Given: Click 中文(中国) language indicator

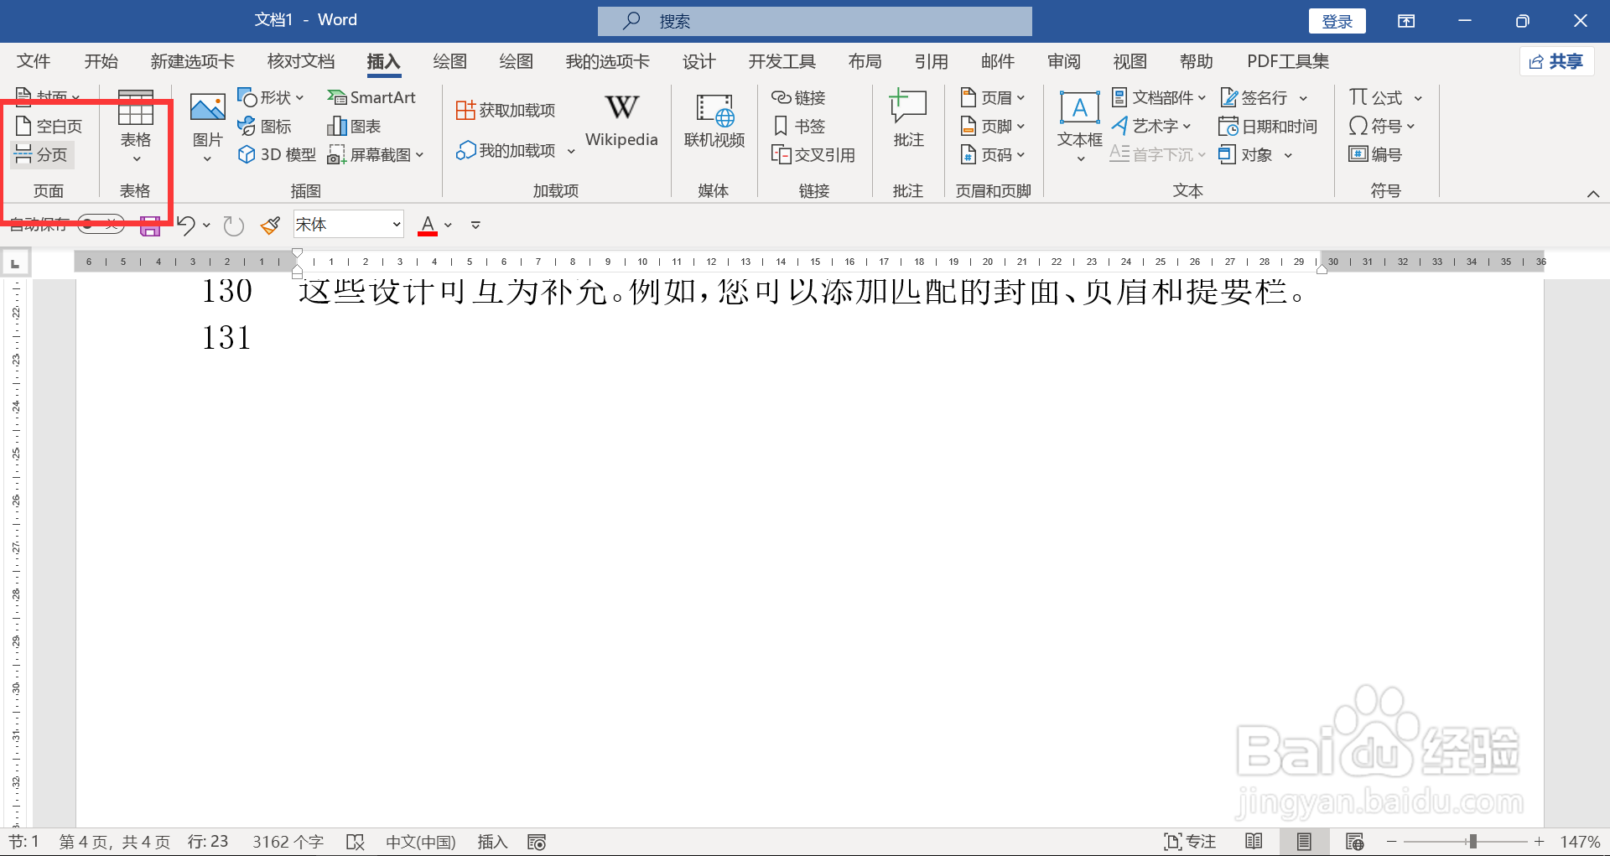Looking at the screenshot, I should 420,842.
